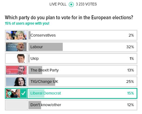Click the 15% percentage on Liberal Democrat
This screenshot has width=142, height=114.
click(x=130, y=93)
